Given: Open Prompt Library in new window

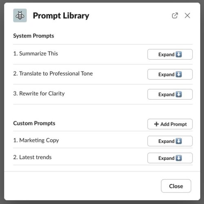Looking at the screenshot, I should point(175,16).
